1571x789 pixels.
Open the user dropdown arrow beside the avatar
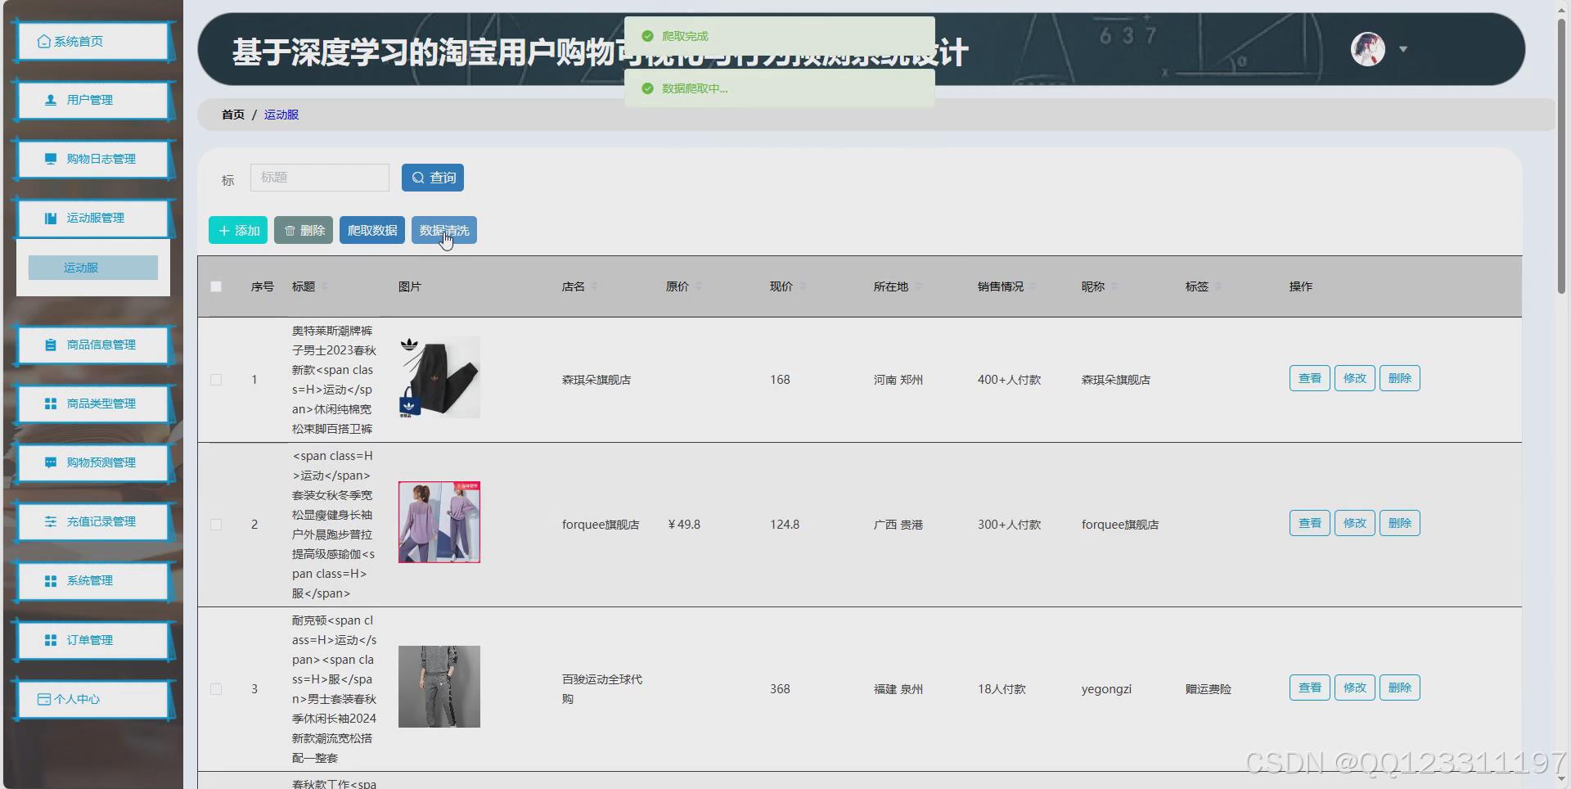(1403, 49)
